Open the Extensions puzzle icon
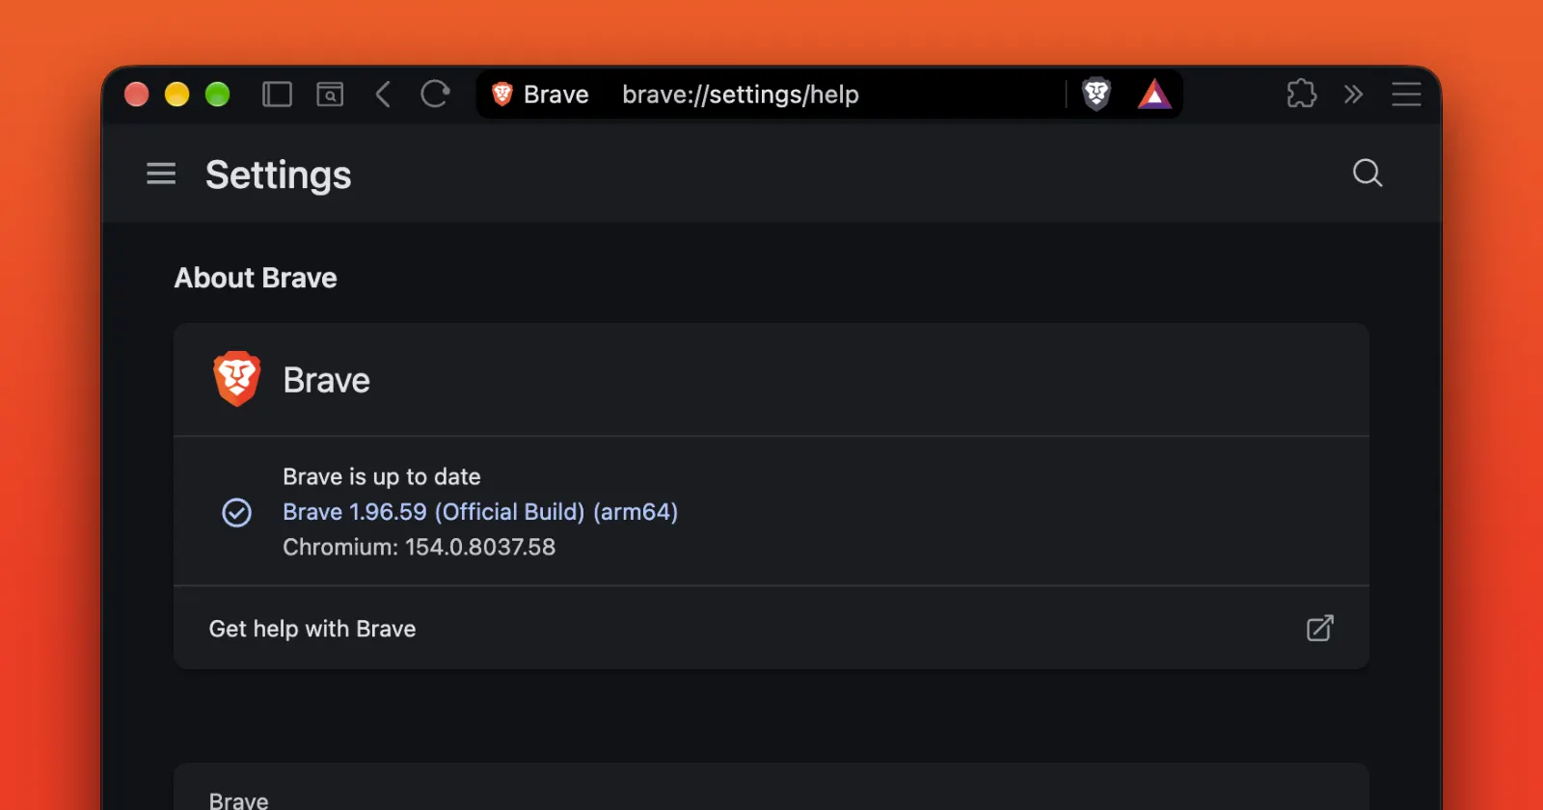This screenshot has height=810, width=1543. point(1301,94)
